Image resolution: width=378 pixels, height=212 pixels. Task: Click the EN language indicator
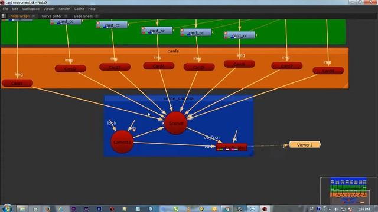[312, 208]
